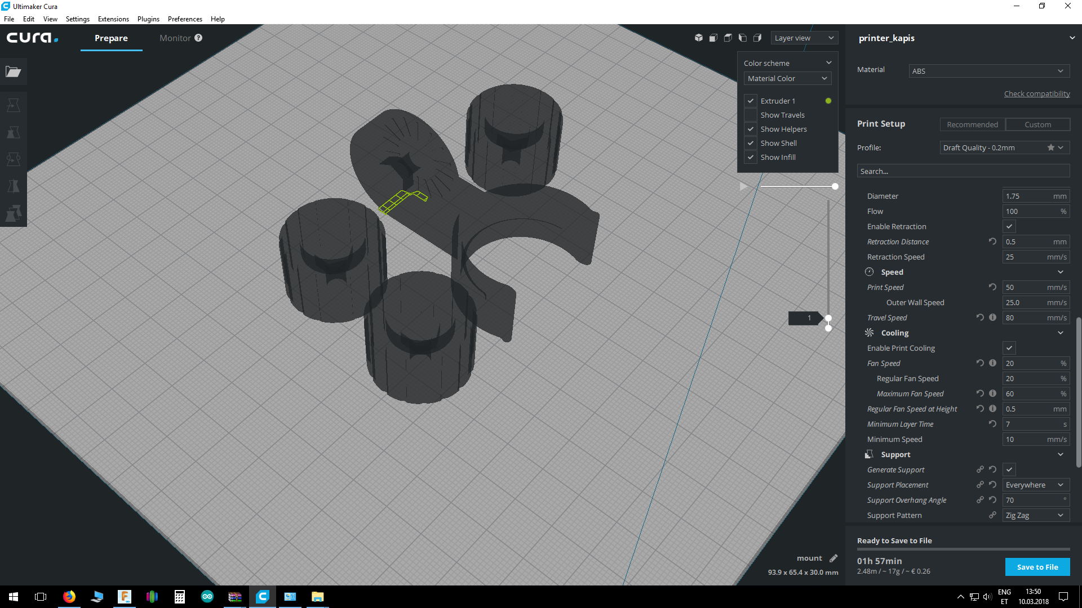Open the Zig Zag support pattern dropdown
The width and height of the screenshot is (1082, 608).
click(1036, 515)
